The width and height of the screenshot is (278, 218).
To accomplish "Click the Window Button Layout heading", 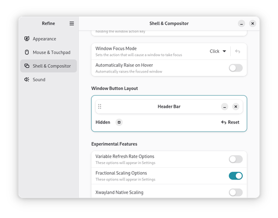I will tap(114, 88).
